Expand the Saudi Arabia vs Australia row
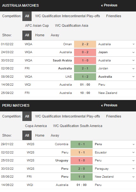Screen dimensions: 136x192 coord(133,60)
